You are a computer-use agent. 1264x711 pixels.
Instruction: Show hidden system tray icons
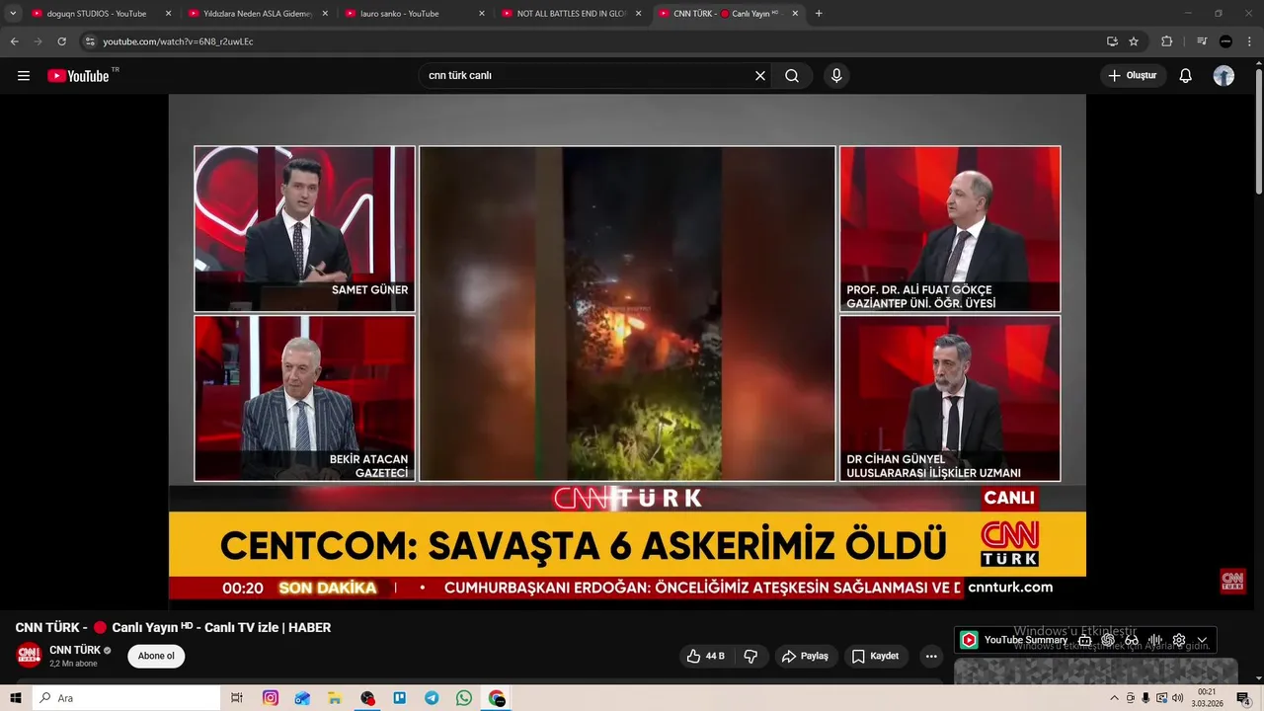tap(1115, 698)
